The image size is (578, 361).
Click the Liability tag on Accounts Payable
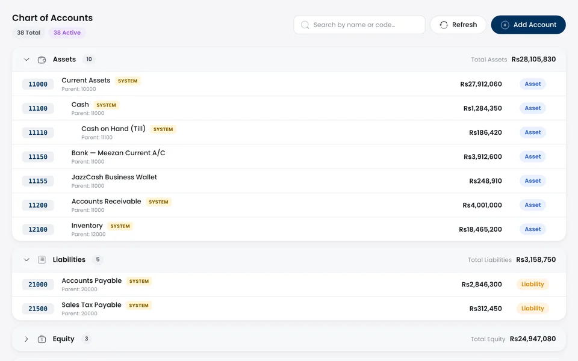click(533, 285)
